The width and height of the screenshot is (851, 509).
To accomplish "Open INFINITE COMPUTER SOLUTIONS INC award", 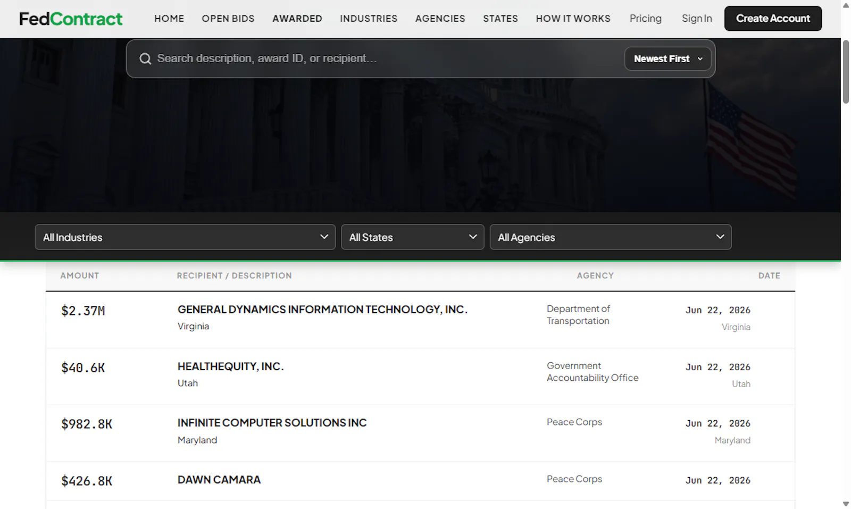I will coord(272,423).
